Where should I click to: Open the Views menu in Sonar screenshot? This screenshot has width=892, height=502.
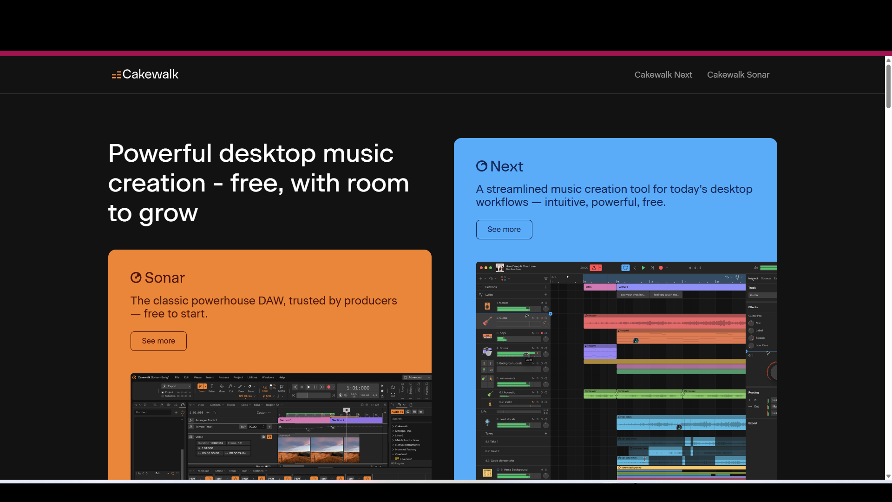pos(198,377)
